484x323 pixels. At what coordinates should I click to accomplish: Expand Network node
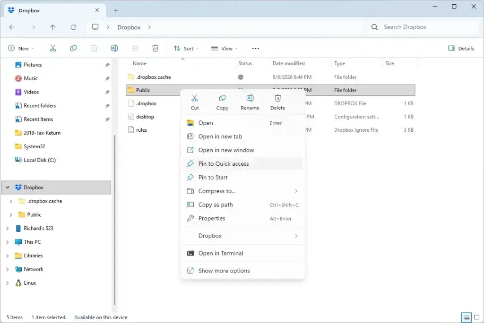[8, 269]
